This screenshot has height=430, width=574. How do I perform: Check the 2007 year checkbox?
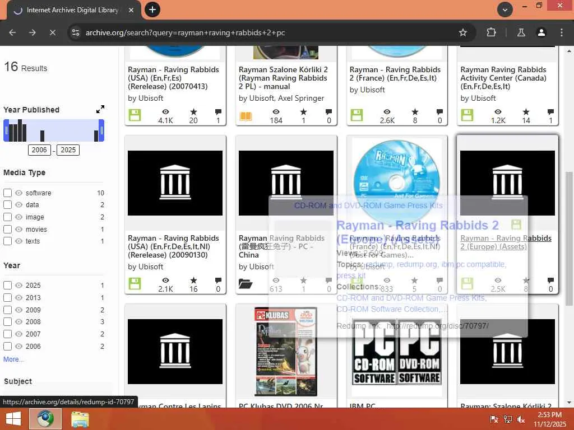pos(7,334)
